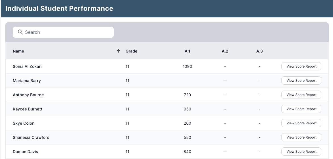Screen dimensions: 333x159
Task: Click the Individual Student Performance heading
Action: 59,9
